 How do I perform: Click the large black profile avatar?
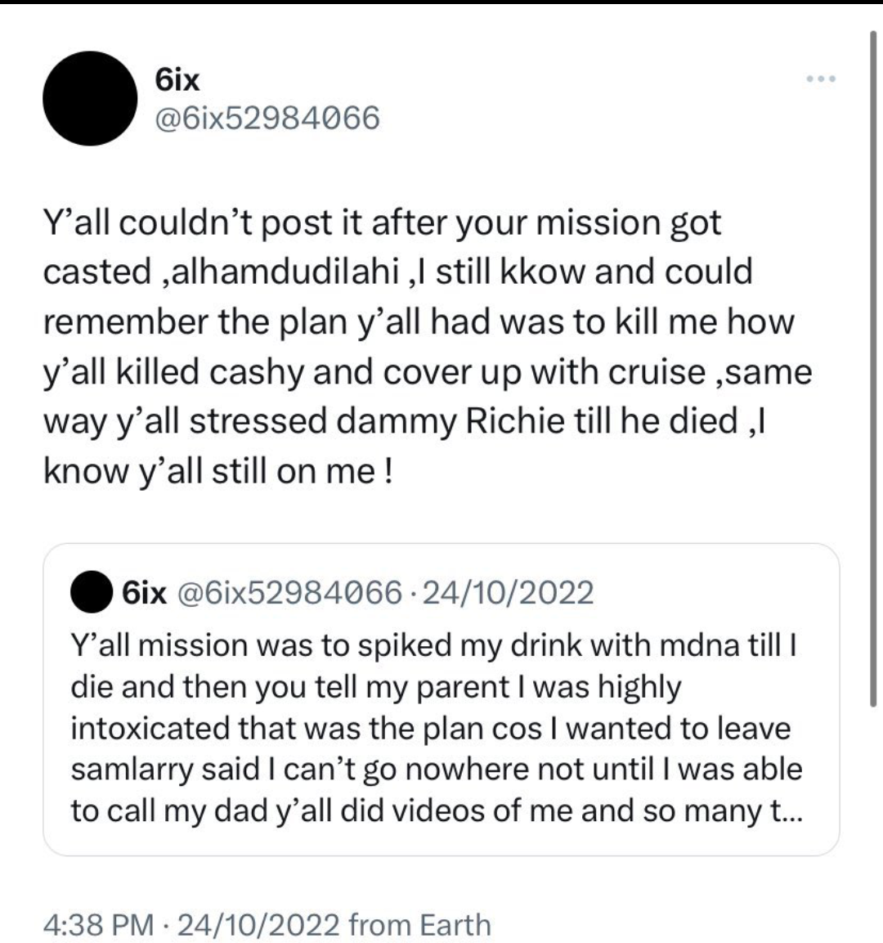click(91, 98)
